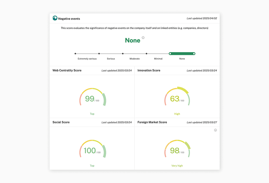This screenshot has height=183, width=269.
Task: Click the Social Score heading
Action: coord(61,122)
